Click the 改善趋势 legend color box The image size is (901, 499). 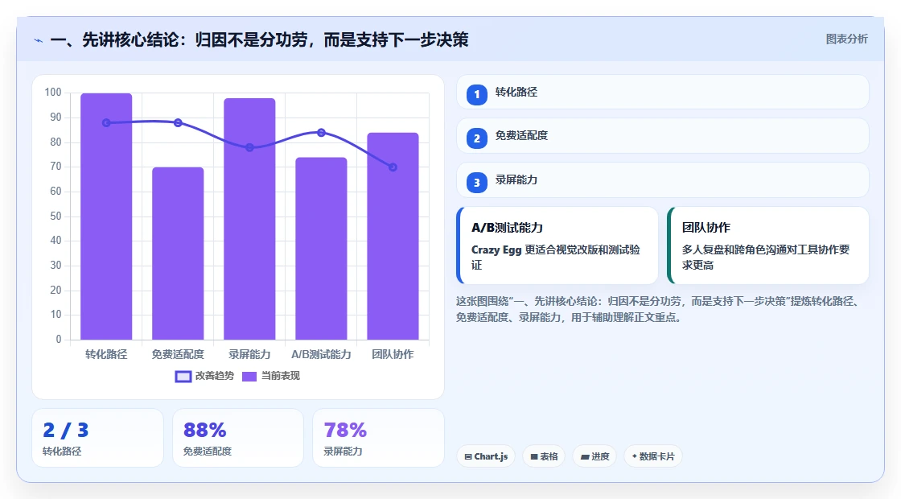pyautogui.click(x=183, y=377)
